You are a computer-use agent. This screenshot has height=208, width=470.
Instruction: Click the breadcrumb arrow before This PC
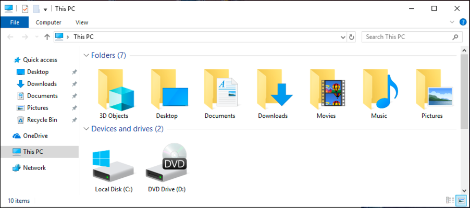68,37
